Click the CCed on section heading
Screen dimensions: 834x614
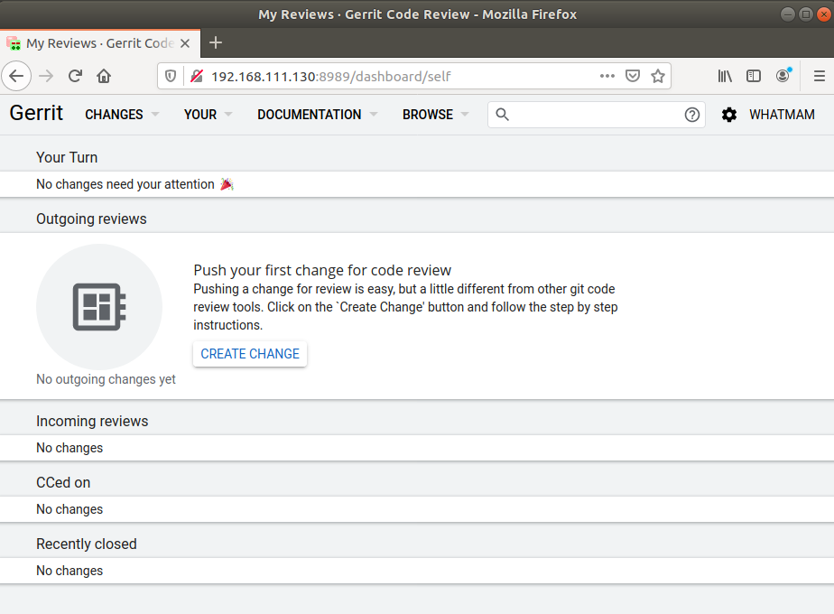point(63,482)
